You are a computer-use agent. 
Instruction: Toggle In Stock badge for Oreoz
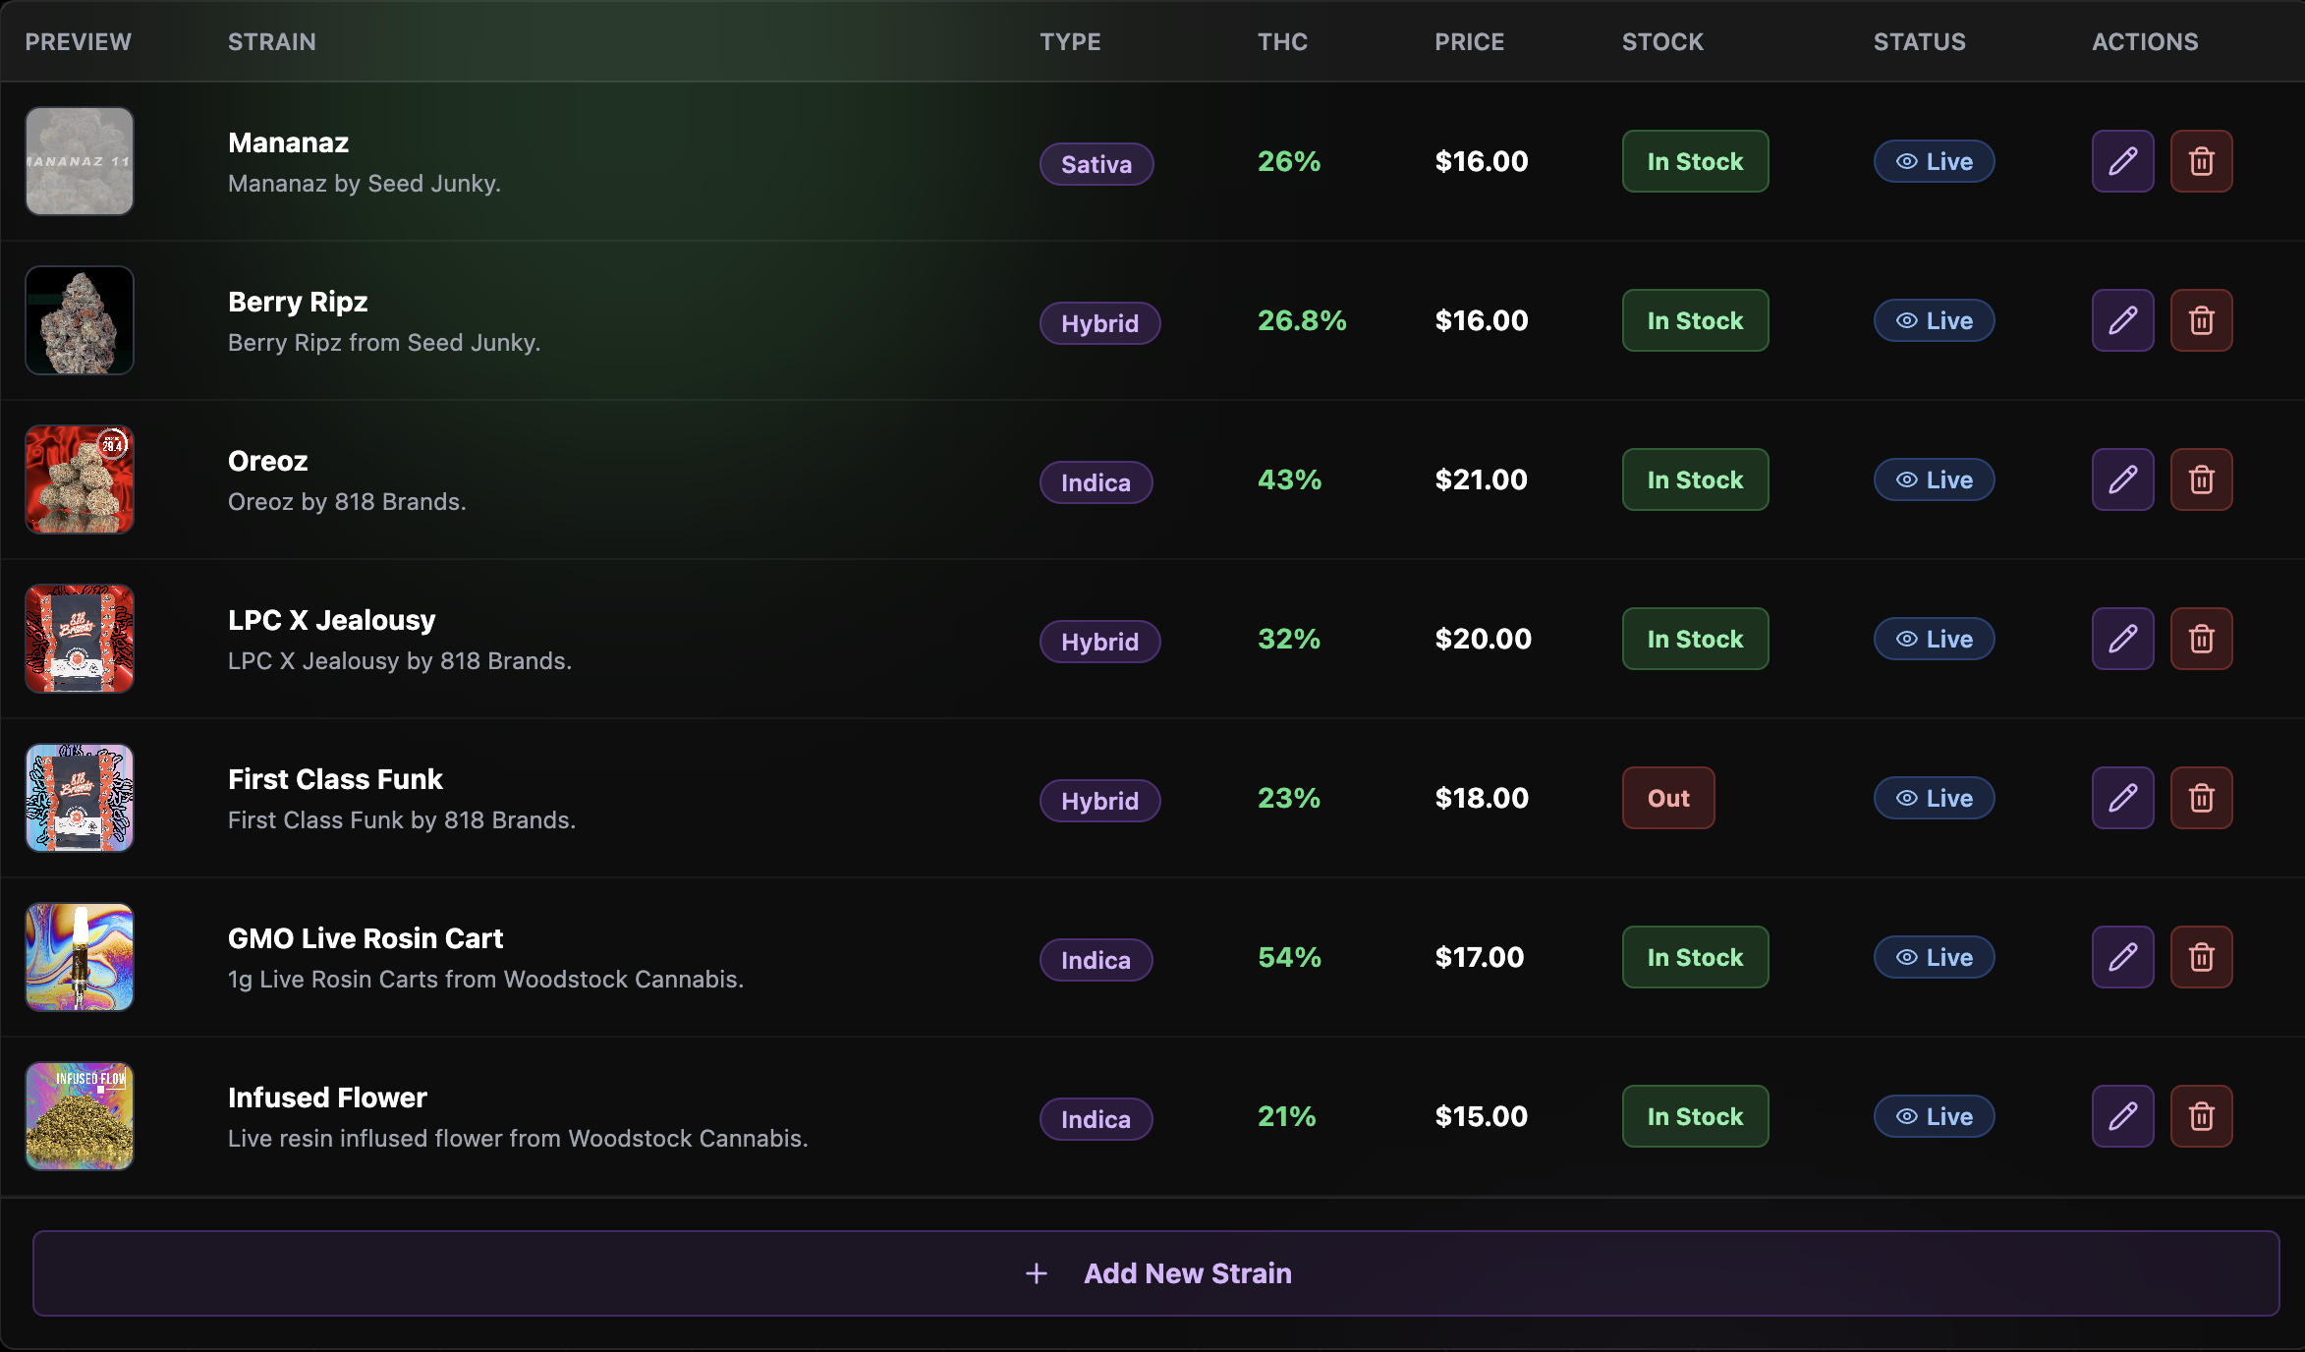1695,479
